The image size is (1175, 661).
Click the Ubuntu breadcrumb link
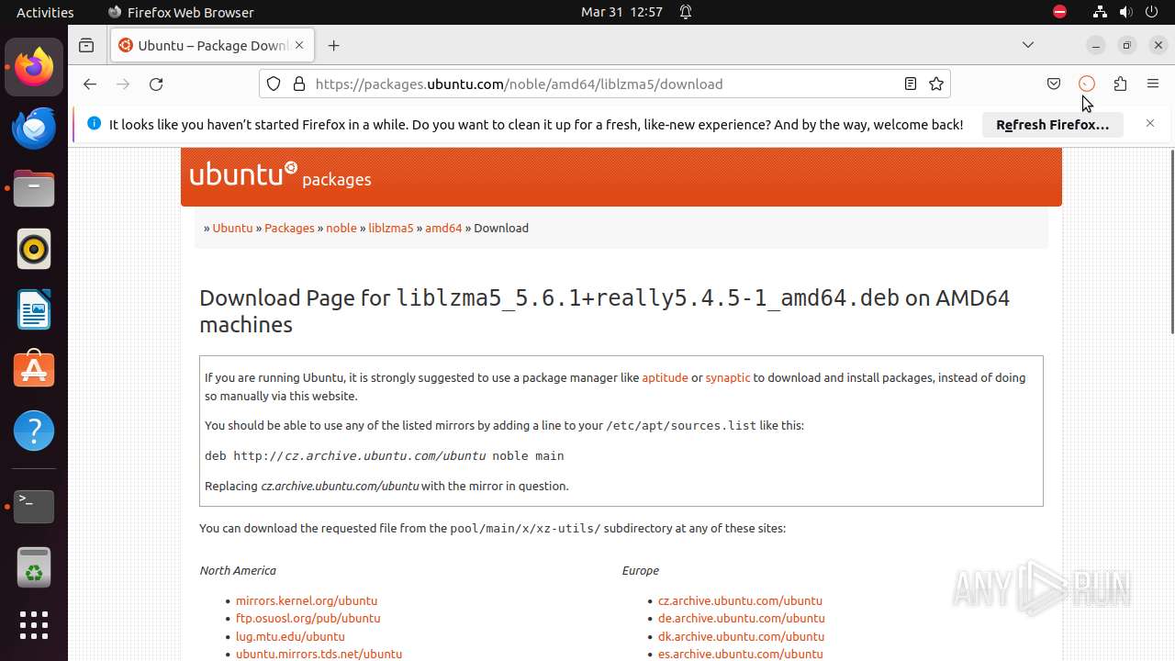coord(232,228)
